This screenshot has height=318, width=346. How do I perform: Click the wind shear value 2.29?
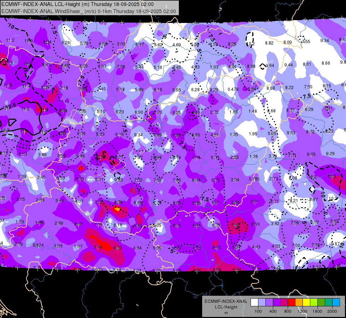[x=214, y=90]
